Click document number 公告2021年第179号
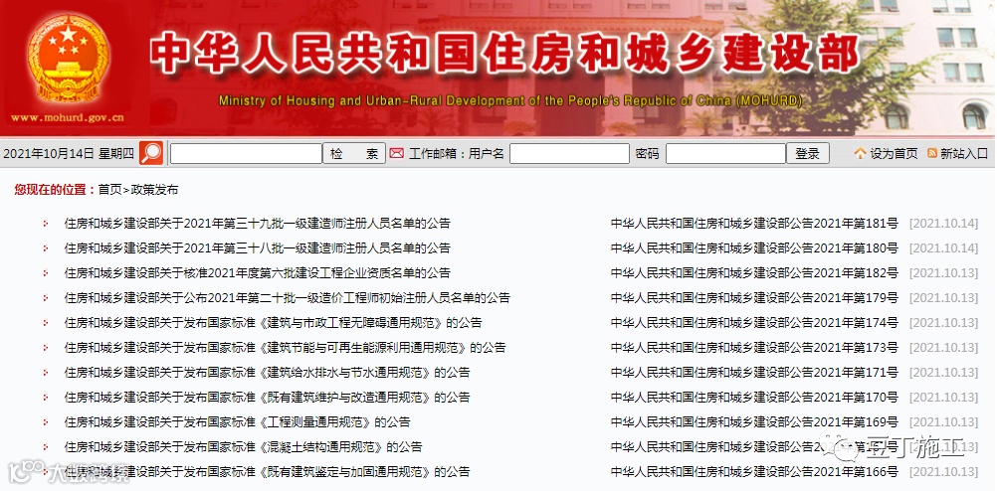Image resolution: width=997 pixels, height=491 pixels. click(754, 297)
